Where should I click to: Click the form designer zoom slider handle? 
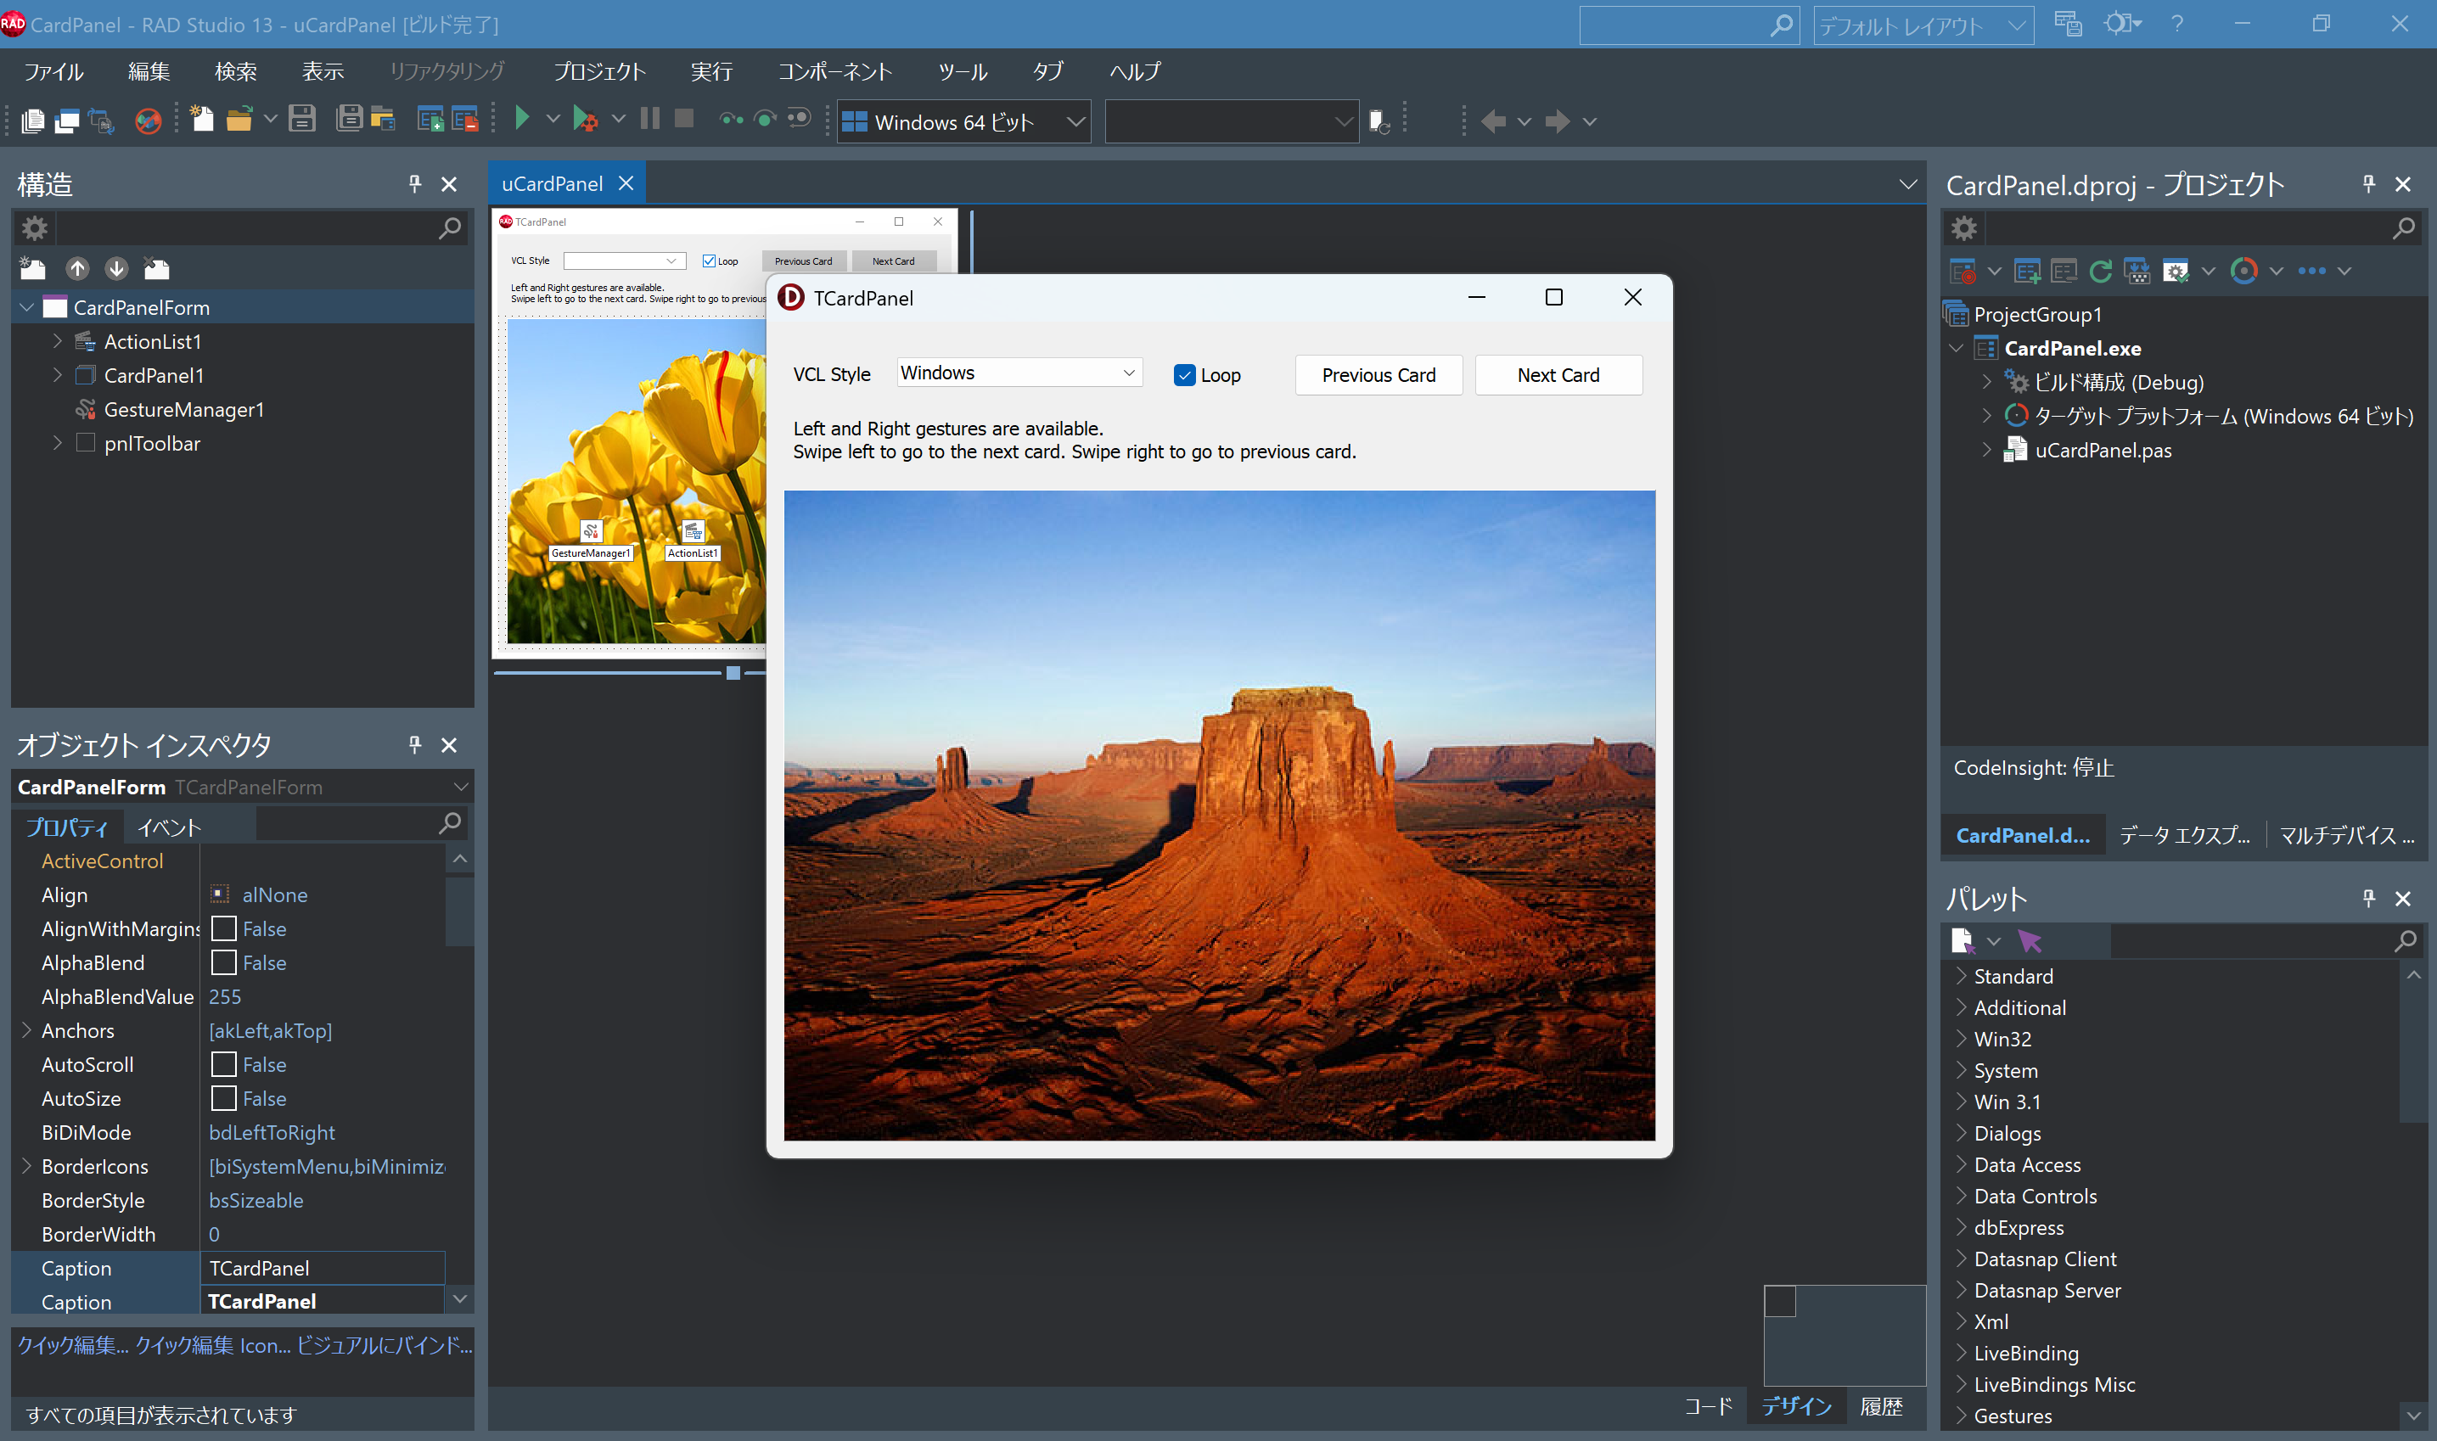click(x=733, y=673)
